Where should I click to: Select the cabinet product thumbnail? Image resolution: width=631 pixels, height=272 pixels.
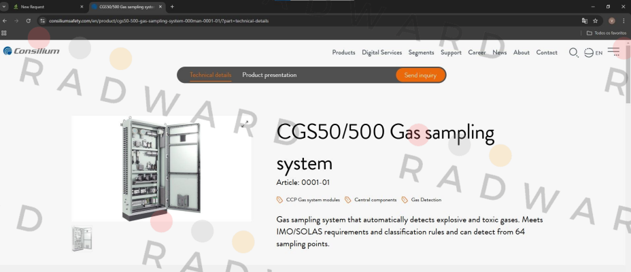[82, 239]
